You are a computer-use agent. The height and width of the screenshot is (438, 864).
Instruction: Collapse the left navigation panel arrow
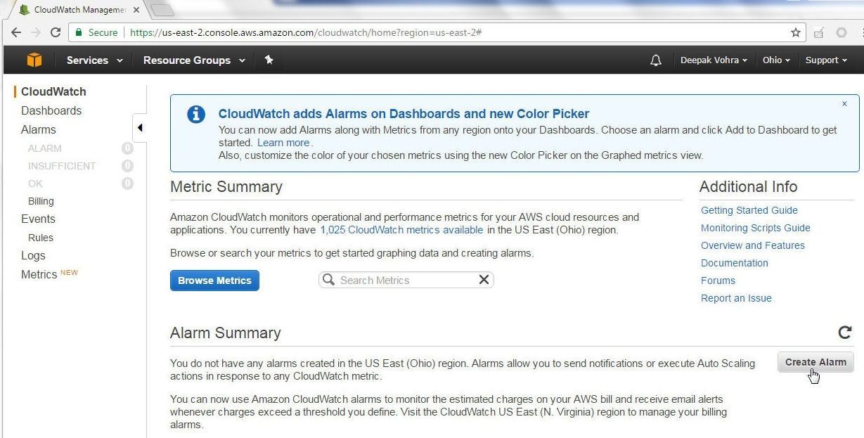(140, 127)
